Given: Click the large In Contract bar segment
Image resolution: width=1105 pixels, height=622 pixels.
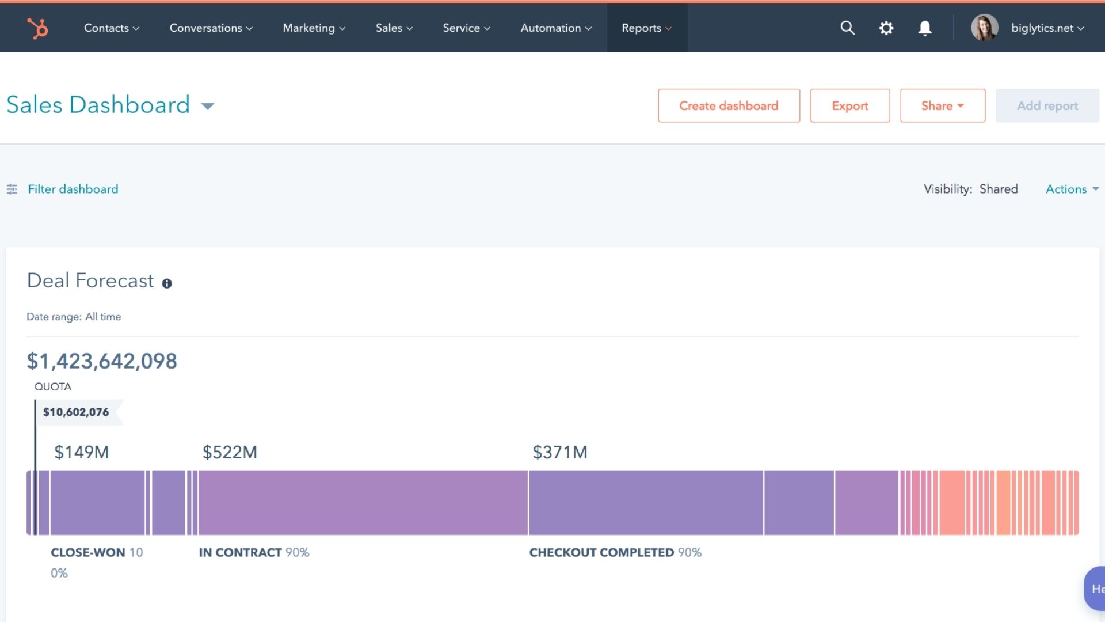Looking at the screenshot, I should pos(363,503).
